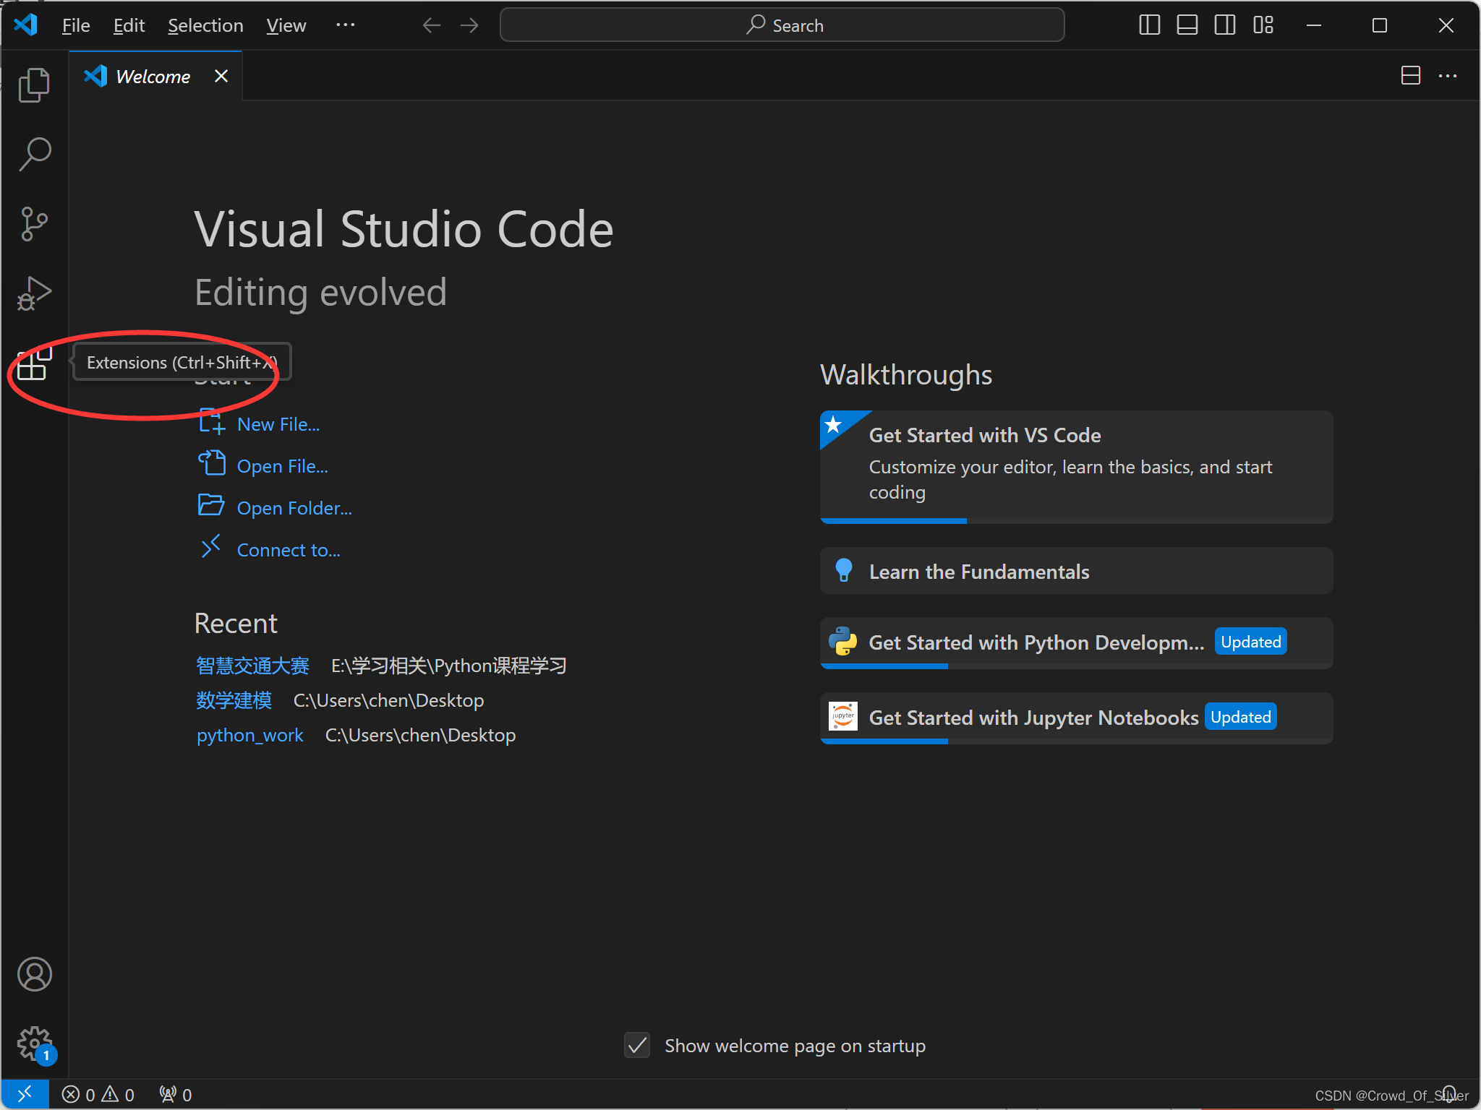Screen dimensions: 1481x1110
Task: Open the Run and Debug view
Action: point(34,293)
